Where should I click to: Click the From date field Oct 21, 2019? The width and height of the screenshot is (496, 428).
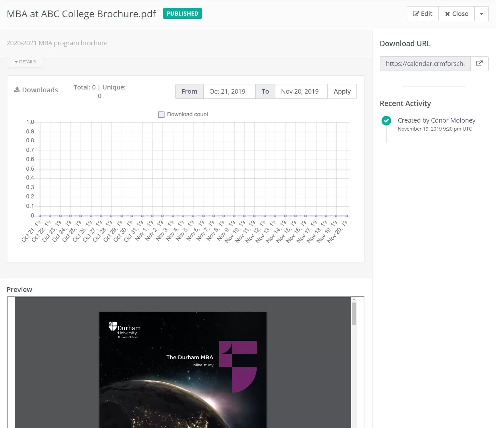[x=230, y=91]
